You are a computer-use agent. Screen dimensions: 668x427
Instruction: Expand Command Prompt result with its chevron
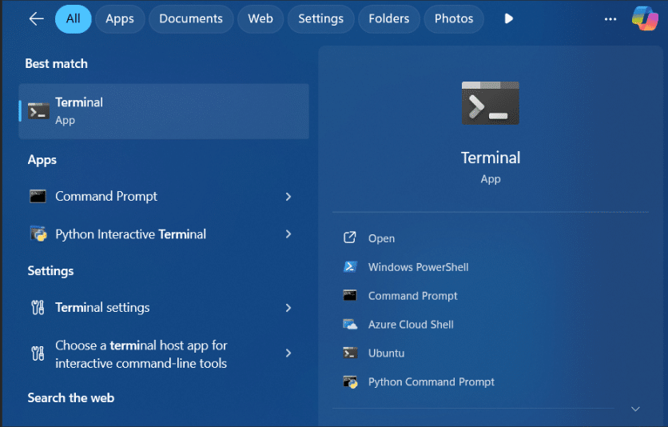(288, 197)
